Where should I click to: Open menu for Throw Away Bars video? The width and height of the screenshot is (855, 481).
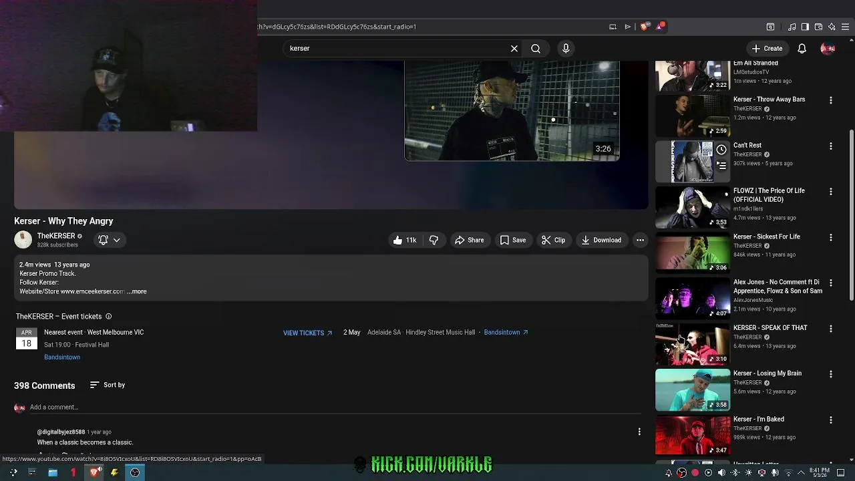click(x=831, y=100)
